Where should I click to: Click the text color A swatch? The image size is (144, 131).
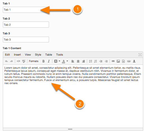[64, 61]
